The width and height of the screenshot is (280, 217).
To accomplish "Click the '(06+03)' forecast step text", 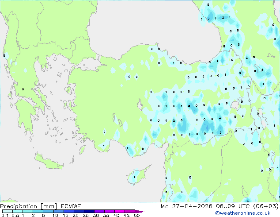I will [266, 206].
